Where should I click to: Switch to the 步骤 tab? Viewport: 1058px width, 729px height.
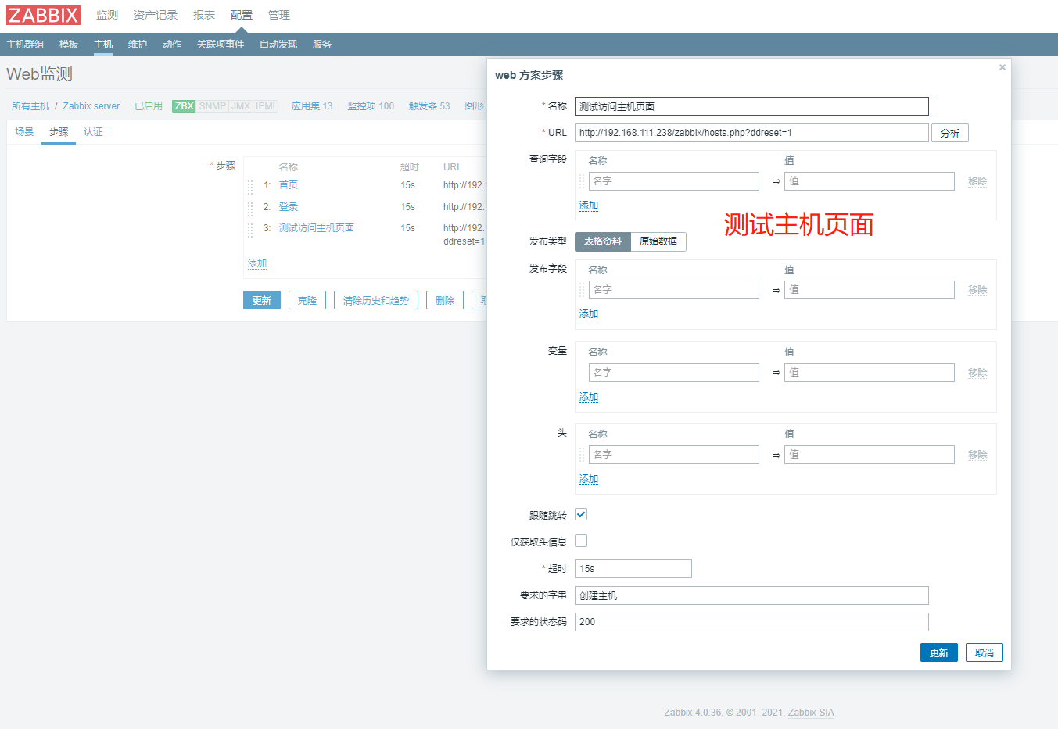(x=59, y=132)
